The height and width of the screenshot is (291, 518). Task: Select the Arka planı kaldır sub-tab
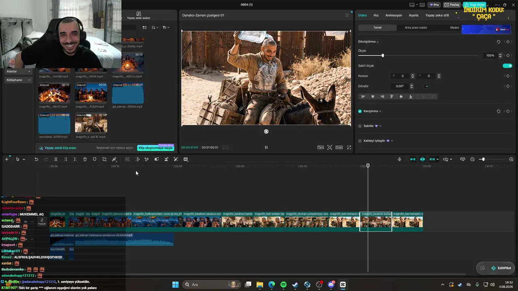tap(416, 27)
